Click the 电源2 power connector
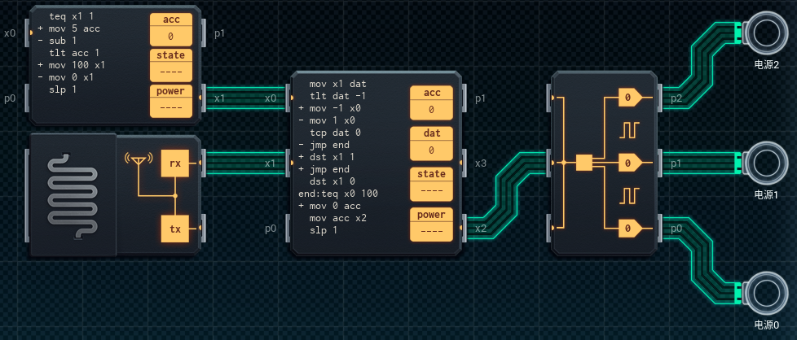 766,33
